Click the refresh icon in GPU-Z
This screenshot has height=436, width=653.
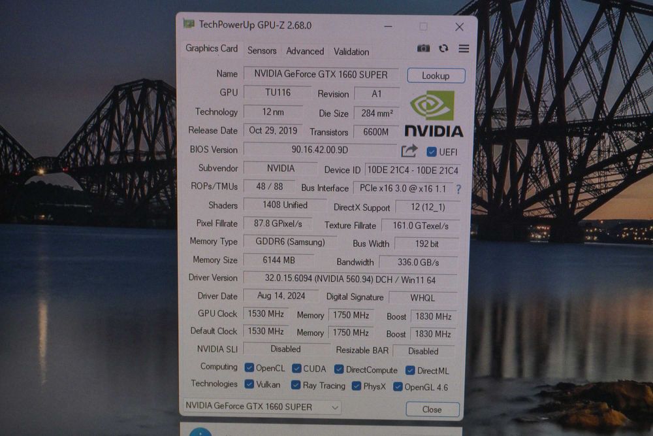pos(443,48)
